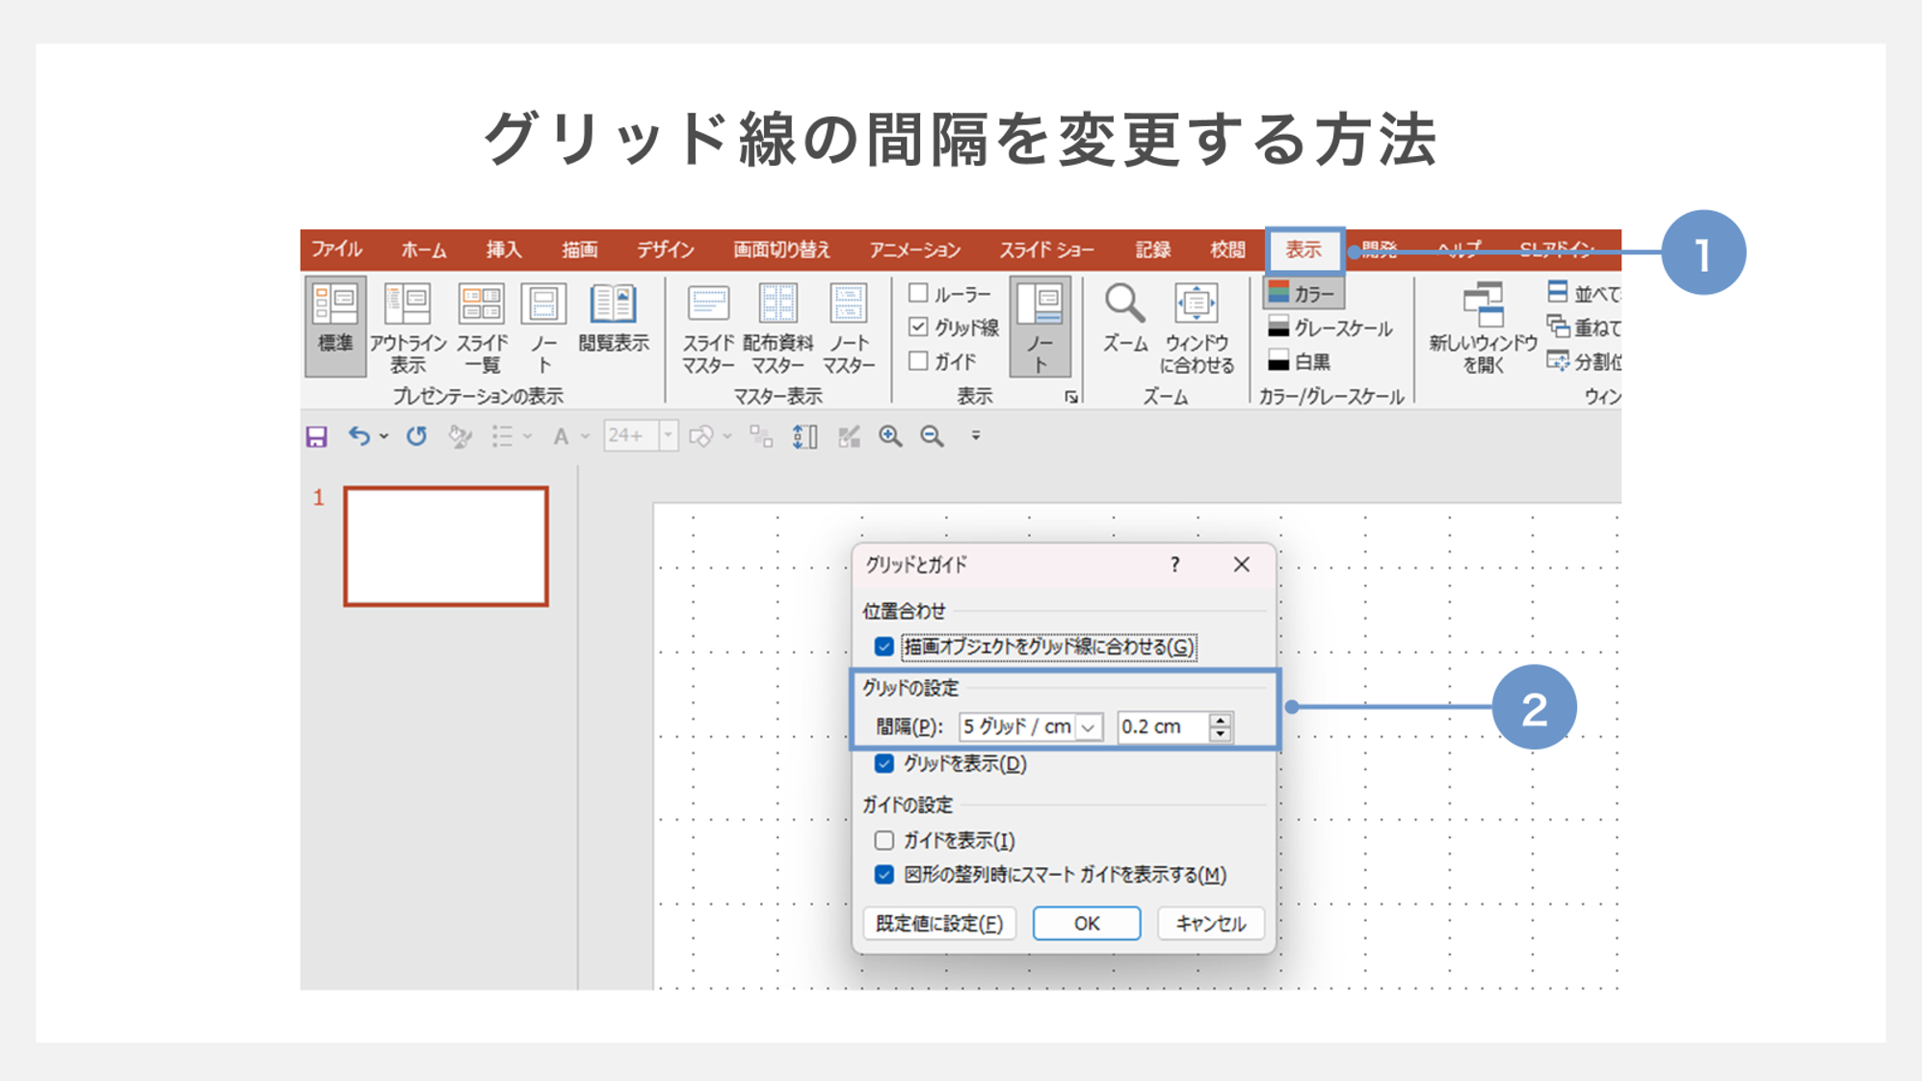Toggle the ルーラー checkbox
Image resolution: width=1922 pixels, height=1081 pixels.
[918, 293]
